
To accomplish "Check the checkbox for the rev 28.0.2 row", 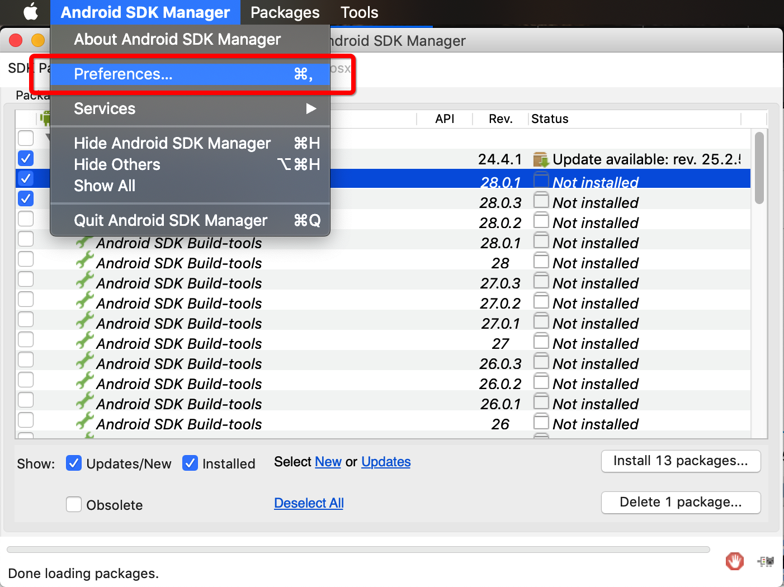I will [x=26, y=219].
